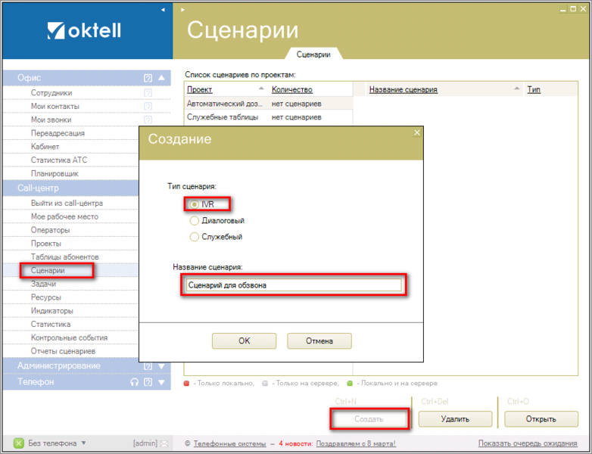
Task: Open Кабинет in the sidebar
Action: [45, 147]
